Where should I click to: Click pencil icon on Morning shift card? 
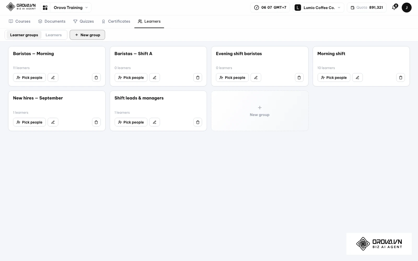[x=357, y=78]
